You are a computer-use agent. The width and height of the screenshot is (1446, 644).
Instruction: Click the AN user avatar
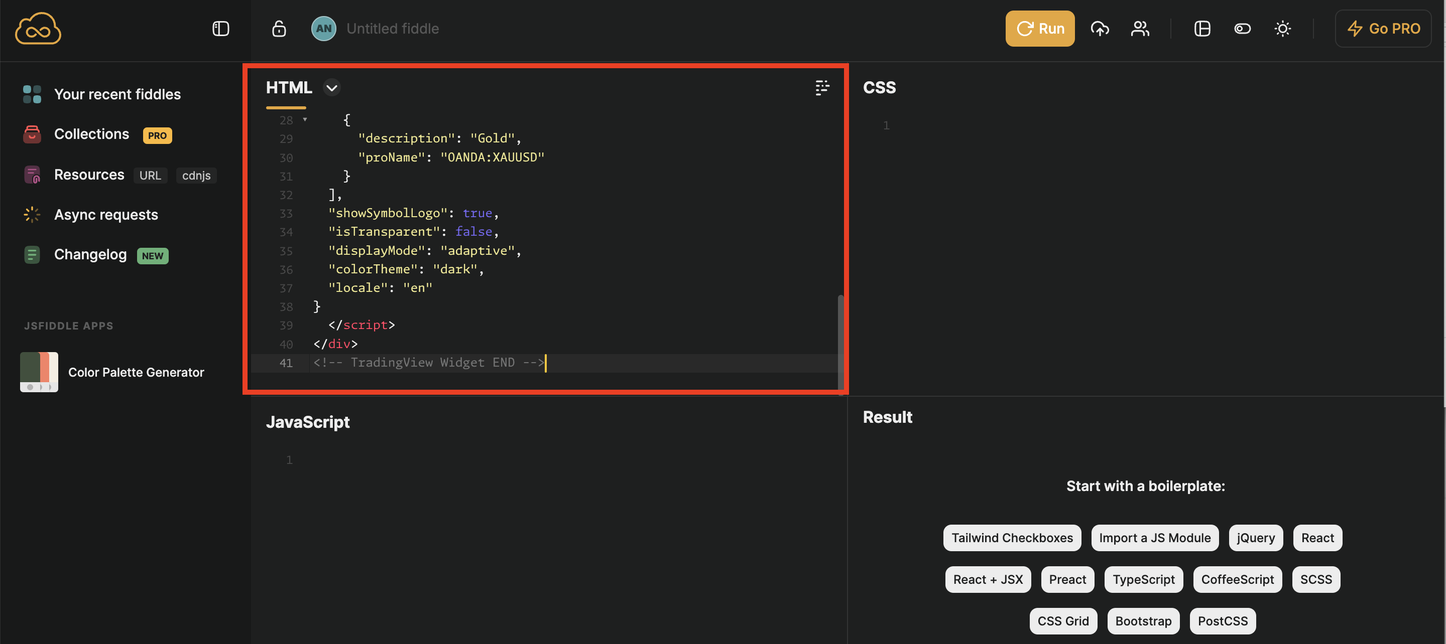[x=323, y=29]
